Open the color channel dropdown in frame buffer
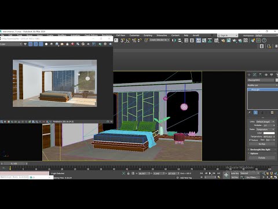This screenshot has height=209, width=278. 11,44
